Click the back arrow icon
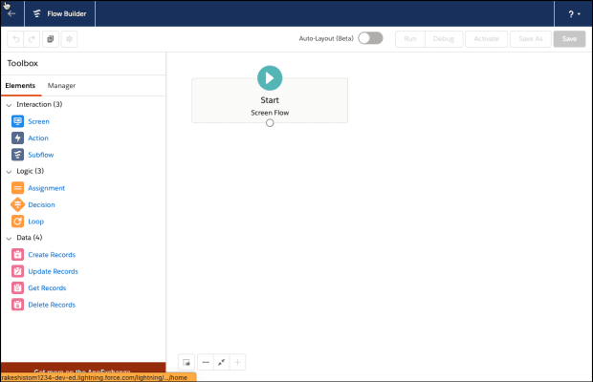 pos(11,13)
